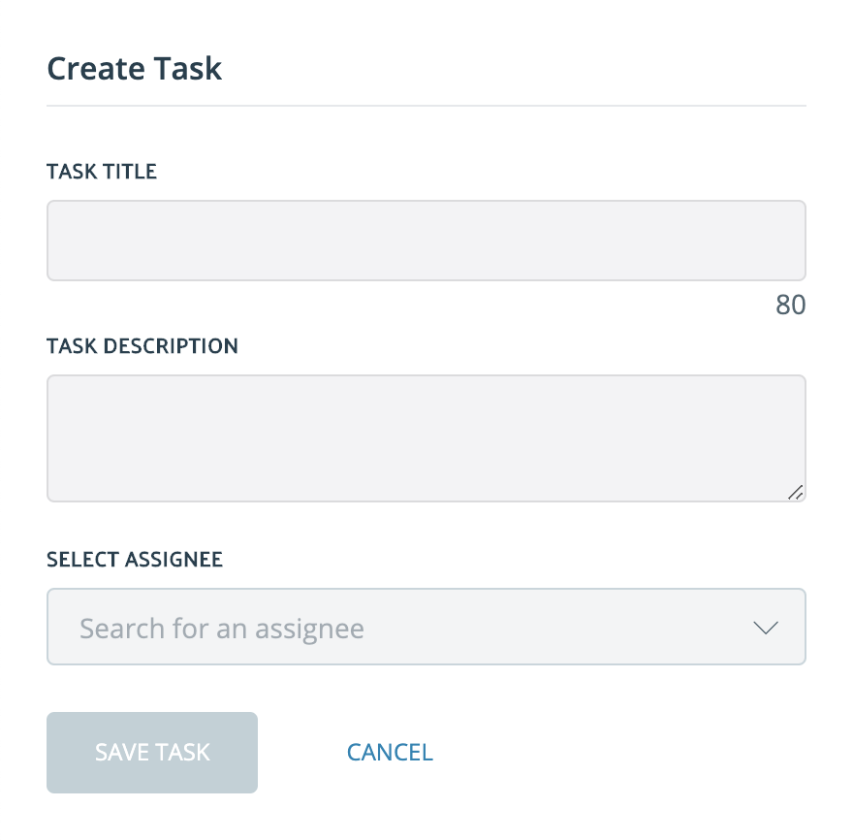The width and height of the screenshot is (853, 840).
Task: Click the Cancel link
Action: (x=390, y=753)
